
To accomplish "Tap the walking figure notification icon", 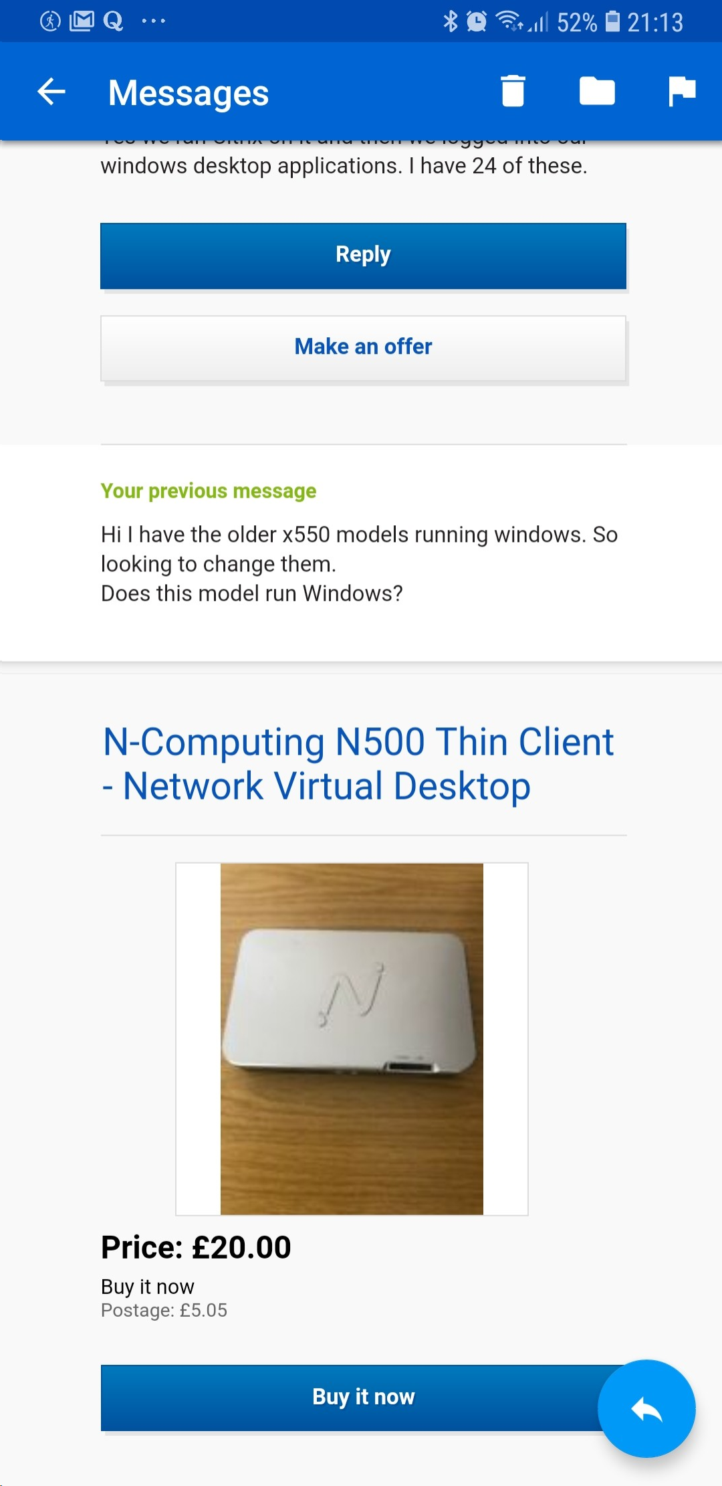I will point(50,21).
